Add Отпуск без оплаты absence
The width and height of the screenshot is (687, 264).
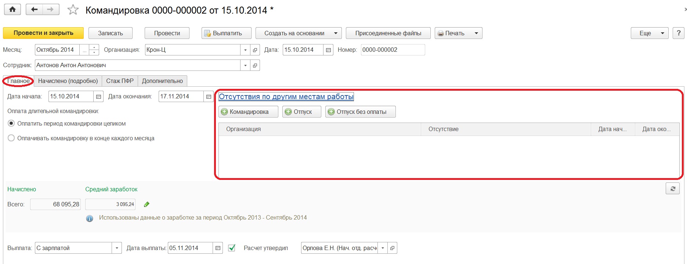(361, 112)
